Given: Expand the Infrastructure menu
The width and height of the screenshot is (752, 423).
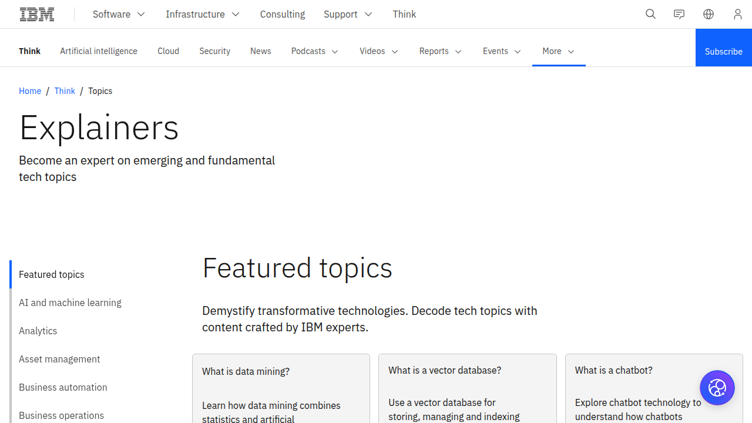Looking at the screenshot, I should point(203,14).
